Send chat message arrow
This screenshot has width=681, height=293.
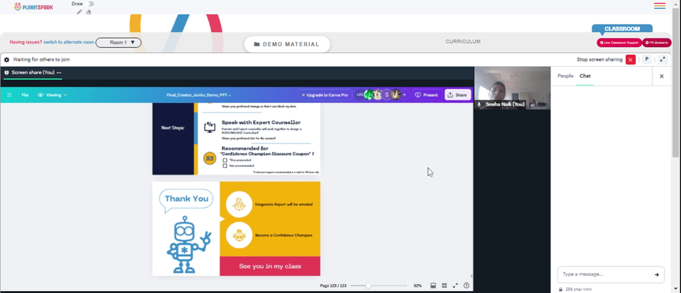point(656,275)
